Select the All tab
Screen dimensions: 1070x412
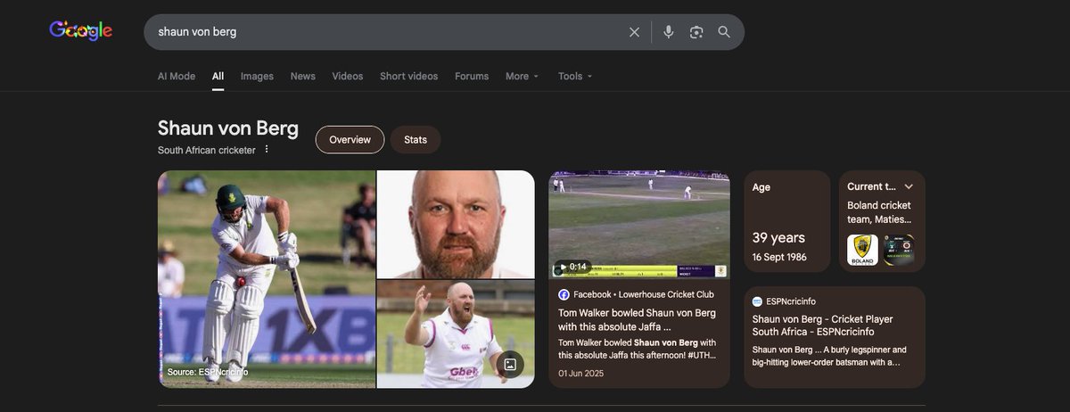click(218, 76)
